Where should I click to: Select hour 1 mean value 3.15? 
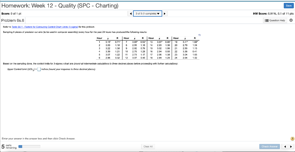108,42
